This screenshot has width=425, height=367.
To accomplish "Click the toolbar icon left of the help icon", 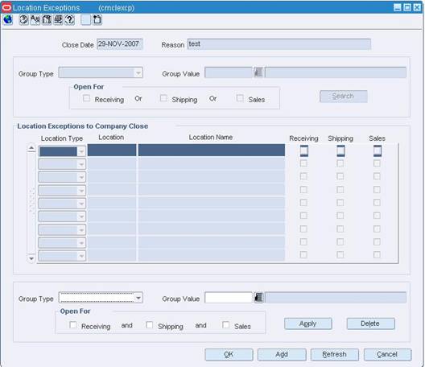I will (58, 20).
